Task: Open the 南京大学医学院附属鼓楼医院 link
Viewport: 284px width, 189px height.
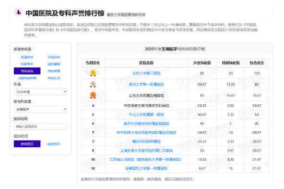Action: [x=146, y=124]
